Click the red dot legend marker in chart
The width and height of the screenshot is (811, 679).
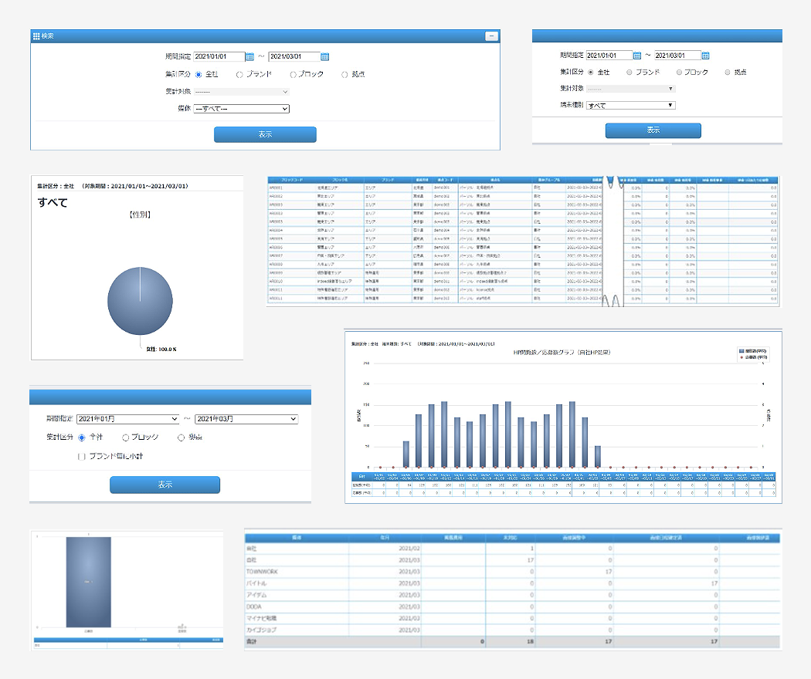740,357
